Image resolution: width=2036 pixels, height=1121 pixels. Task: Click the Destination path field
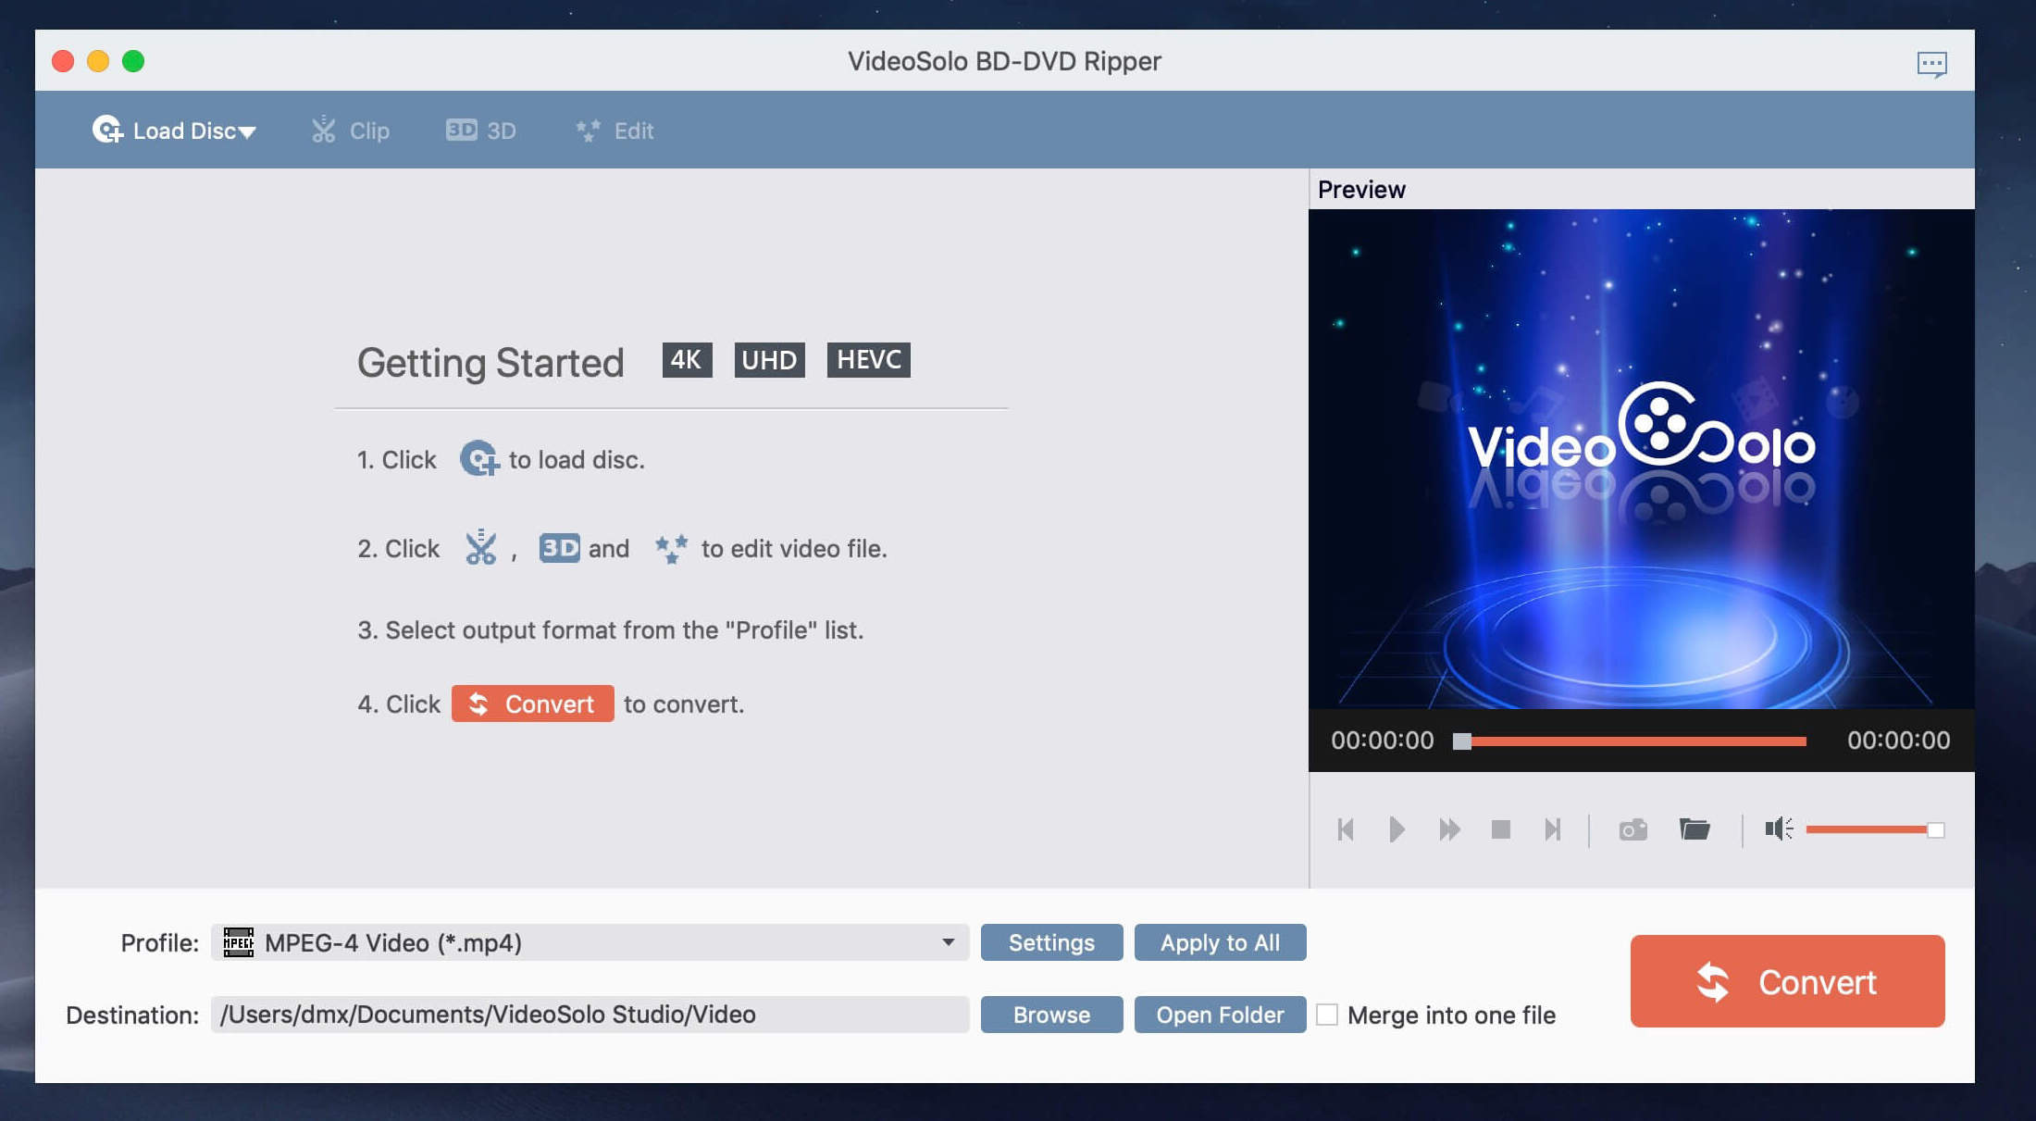[590, 1015]
